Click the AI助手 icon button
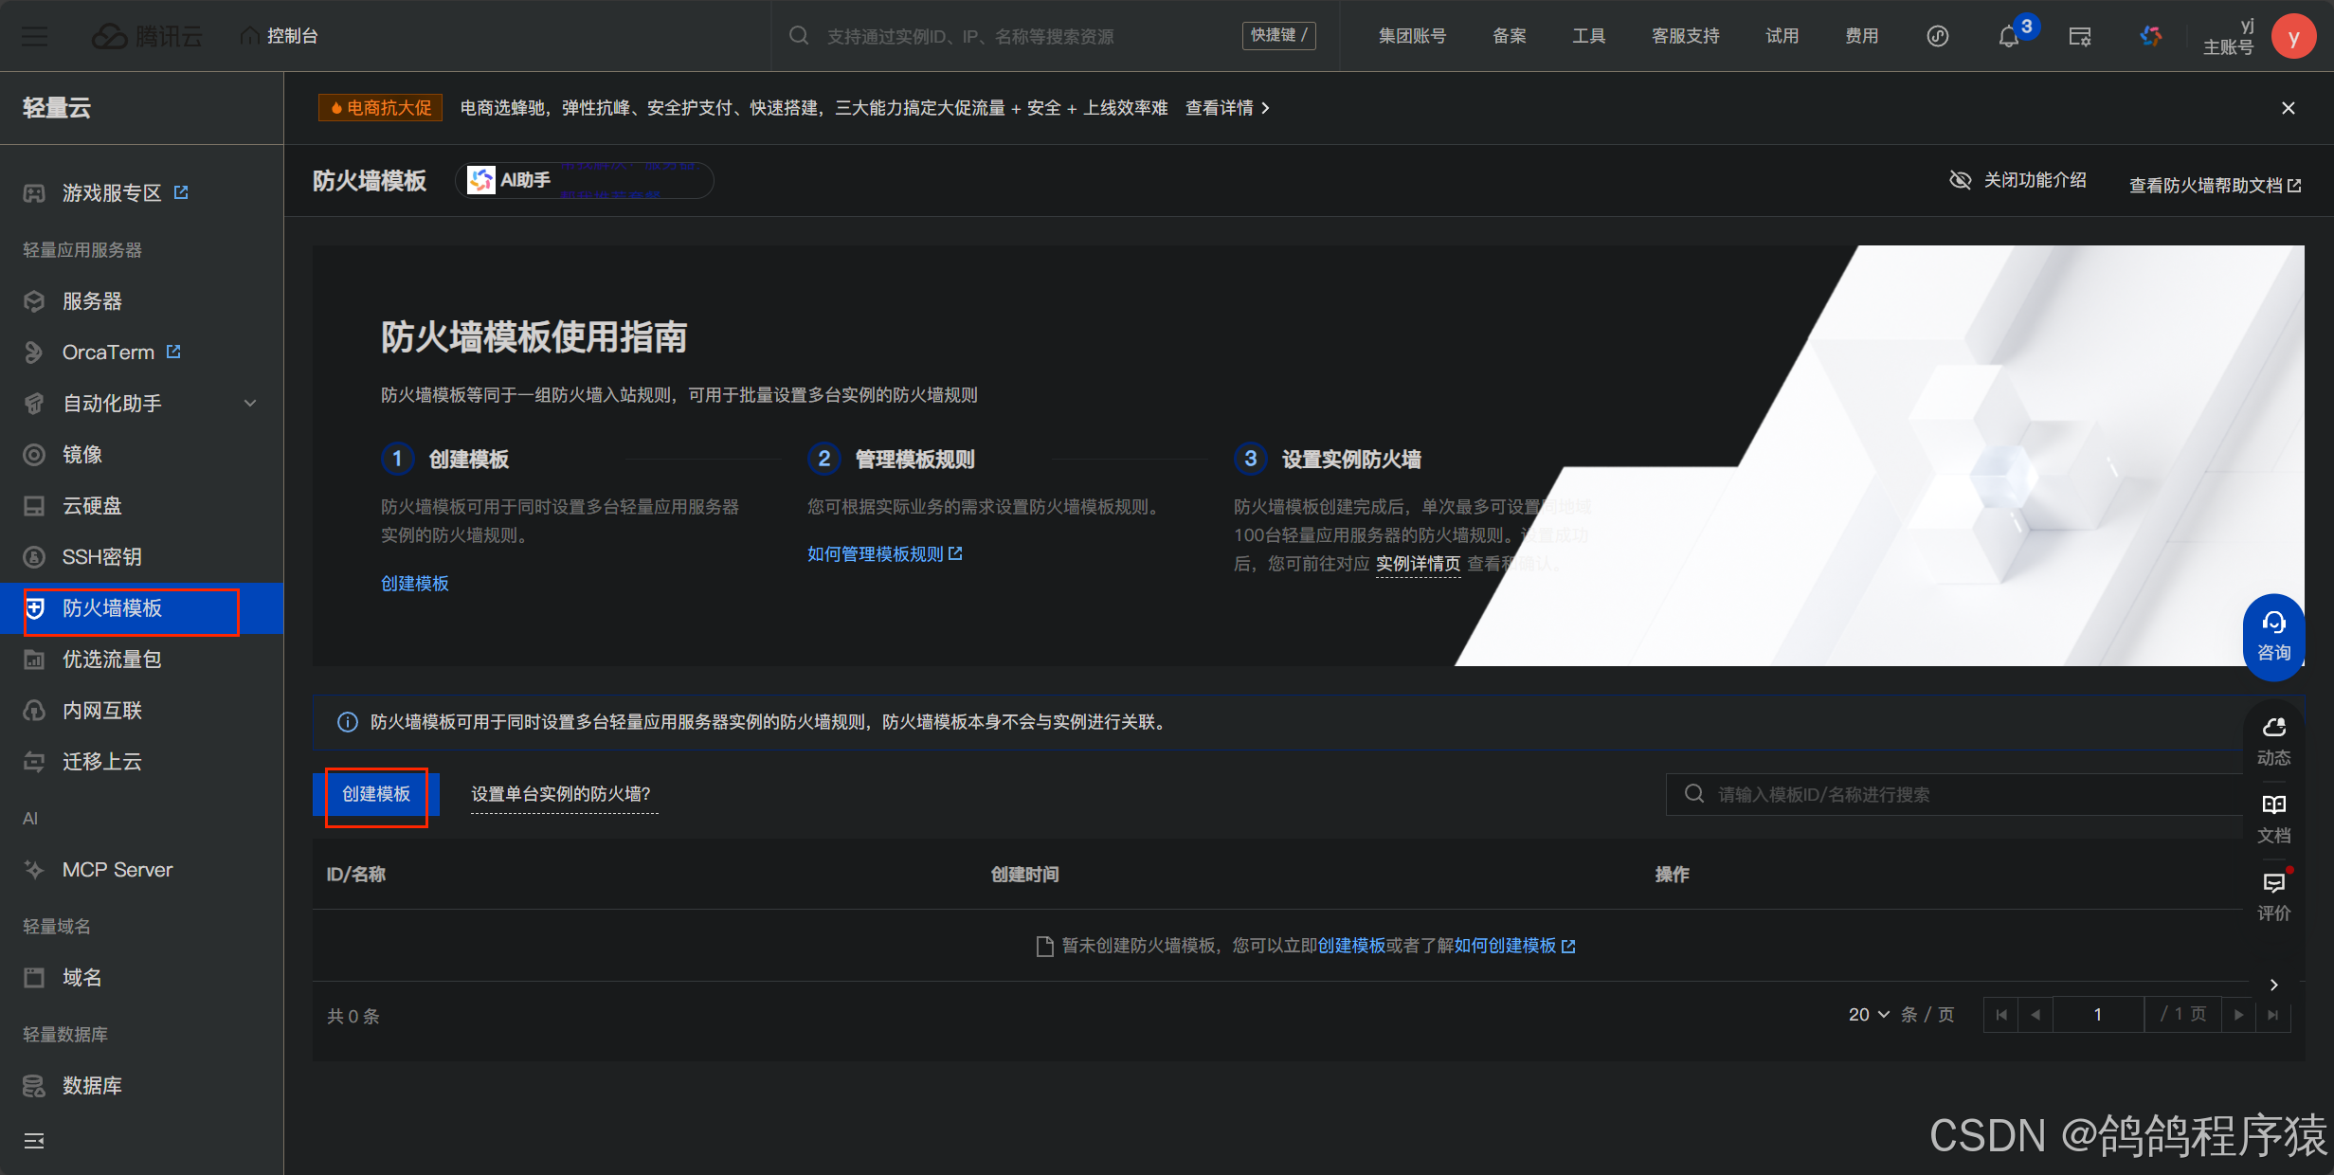The image size is (2334, 1175). (481, 180)
